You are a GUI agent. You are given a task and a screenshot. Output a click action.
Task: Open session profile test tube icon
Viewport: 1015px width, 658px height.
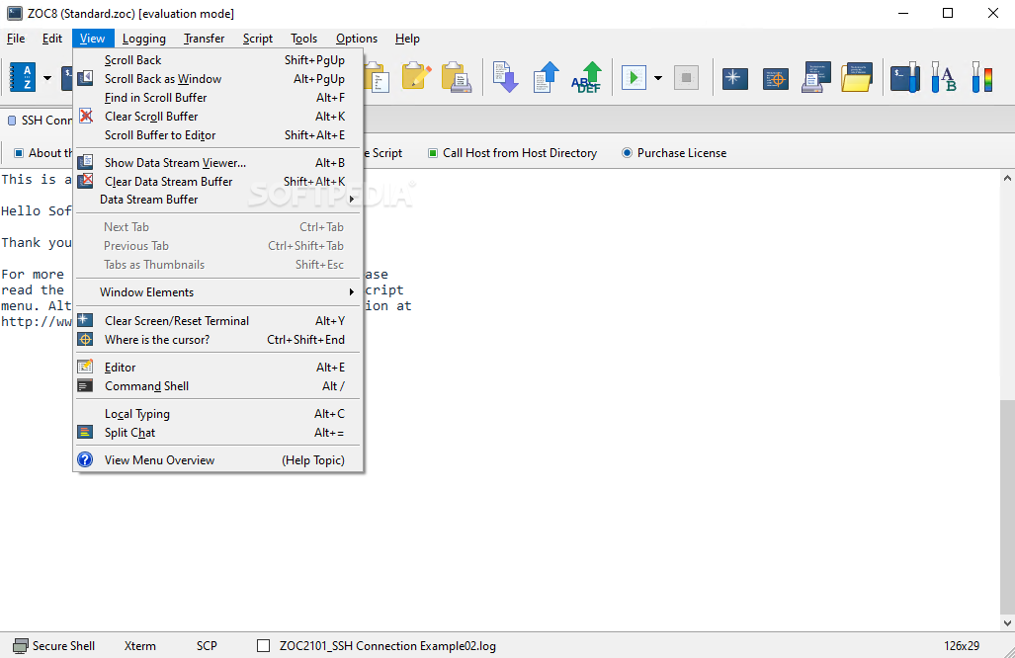[904, 78]
